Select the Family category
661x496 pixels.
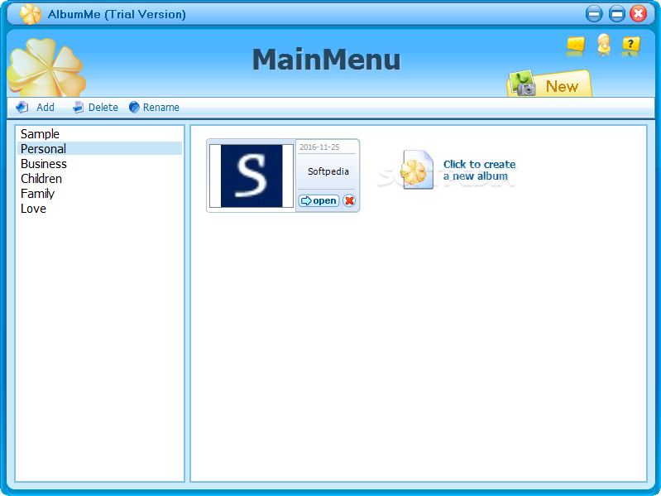(100, 194)
